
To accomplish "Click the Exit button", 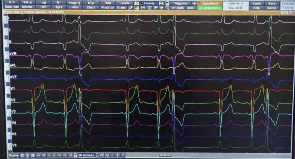I will pyautogui.click(x=11, y=3).
